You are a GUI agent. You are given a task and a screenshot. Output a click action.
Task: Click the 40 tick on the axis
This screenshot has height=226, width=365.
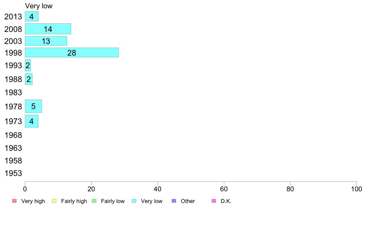coord(158,189)
